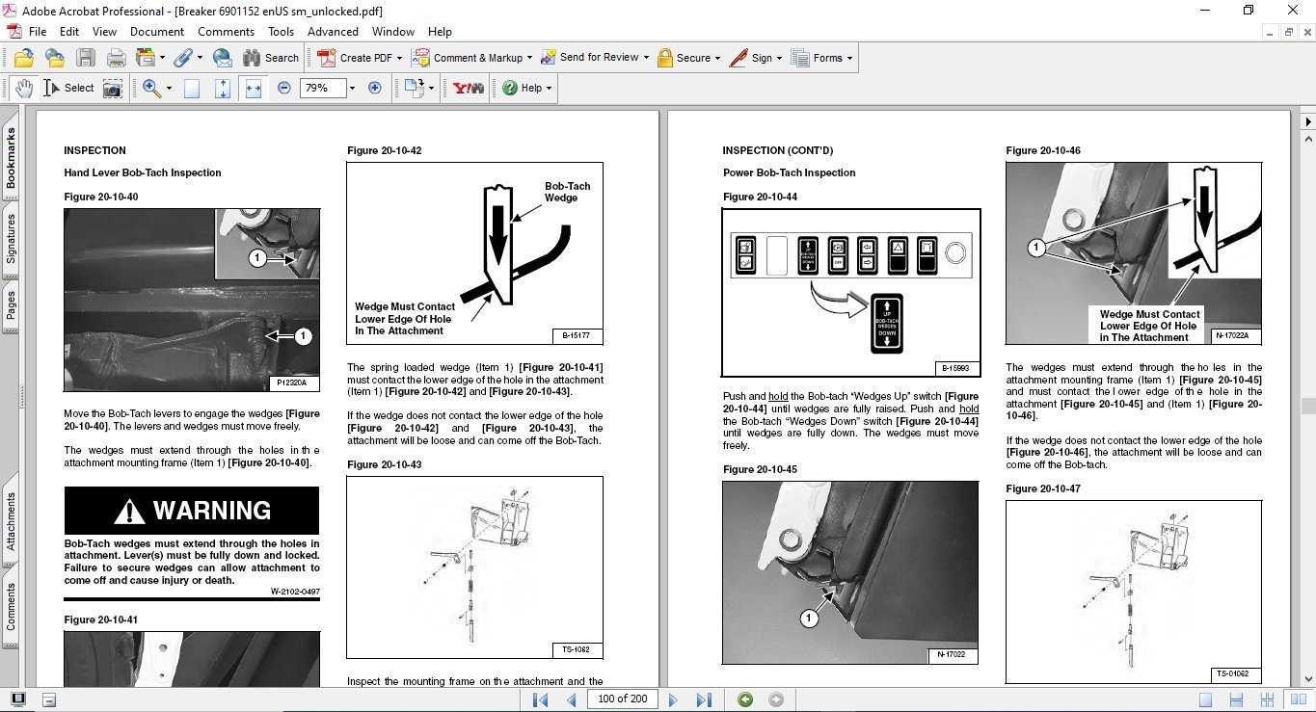Jump to the last page
Image resolution: width=1316 pixels, height=712 pixels.
coord(704,699)
